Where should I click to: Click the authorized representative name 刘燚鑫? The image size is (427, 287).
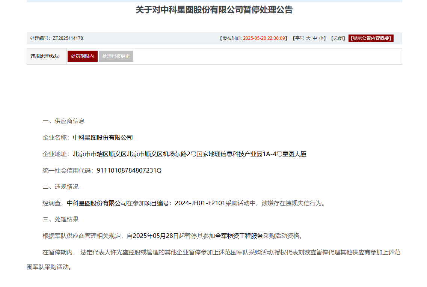pos(307,252)
